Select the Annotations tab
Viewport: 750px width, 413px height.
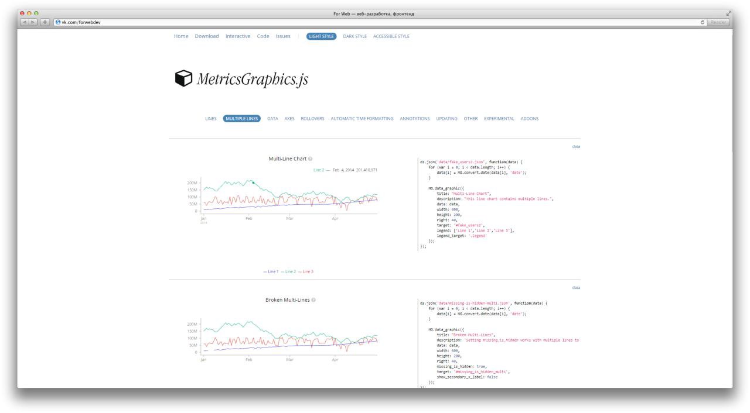[x=415, y=119]
